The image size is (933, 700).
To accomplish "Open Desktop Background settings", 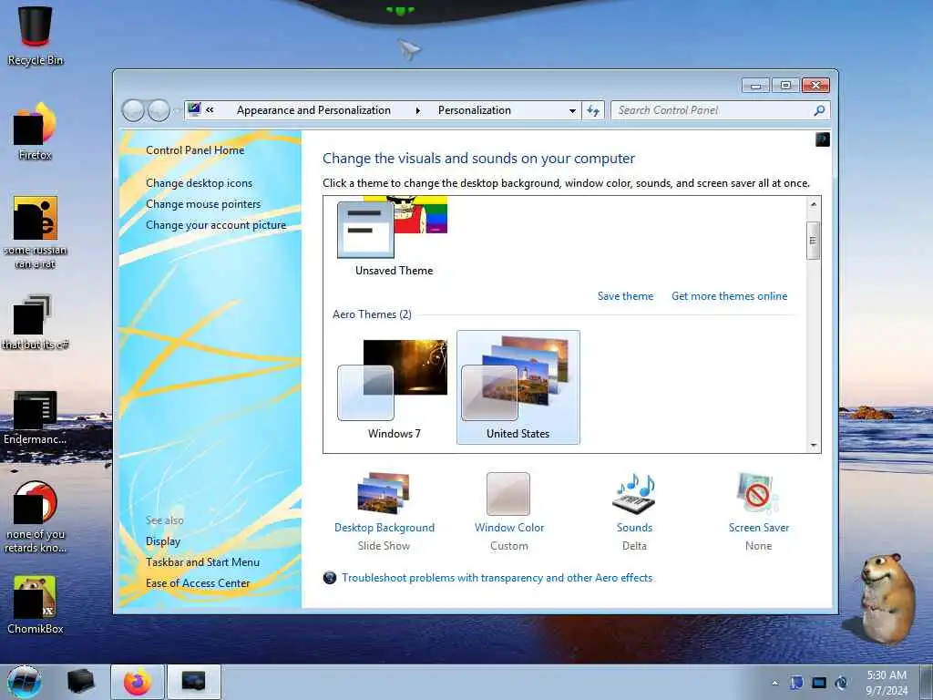I will pyautogui.click(x=384, y=512).
